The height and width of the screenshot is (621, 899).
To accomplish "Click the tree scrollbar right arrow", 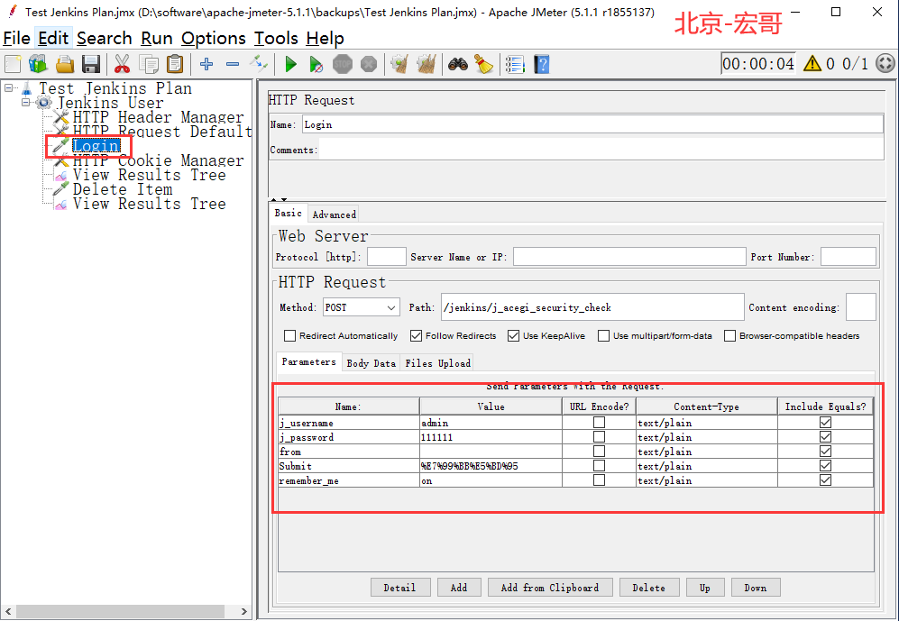I will pos(244,611).
